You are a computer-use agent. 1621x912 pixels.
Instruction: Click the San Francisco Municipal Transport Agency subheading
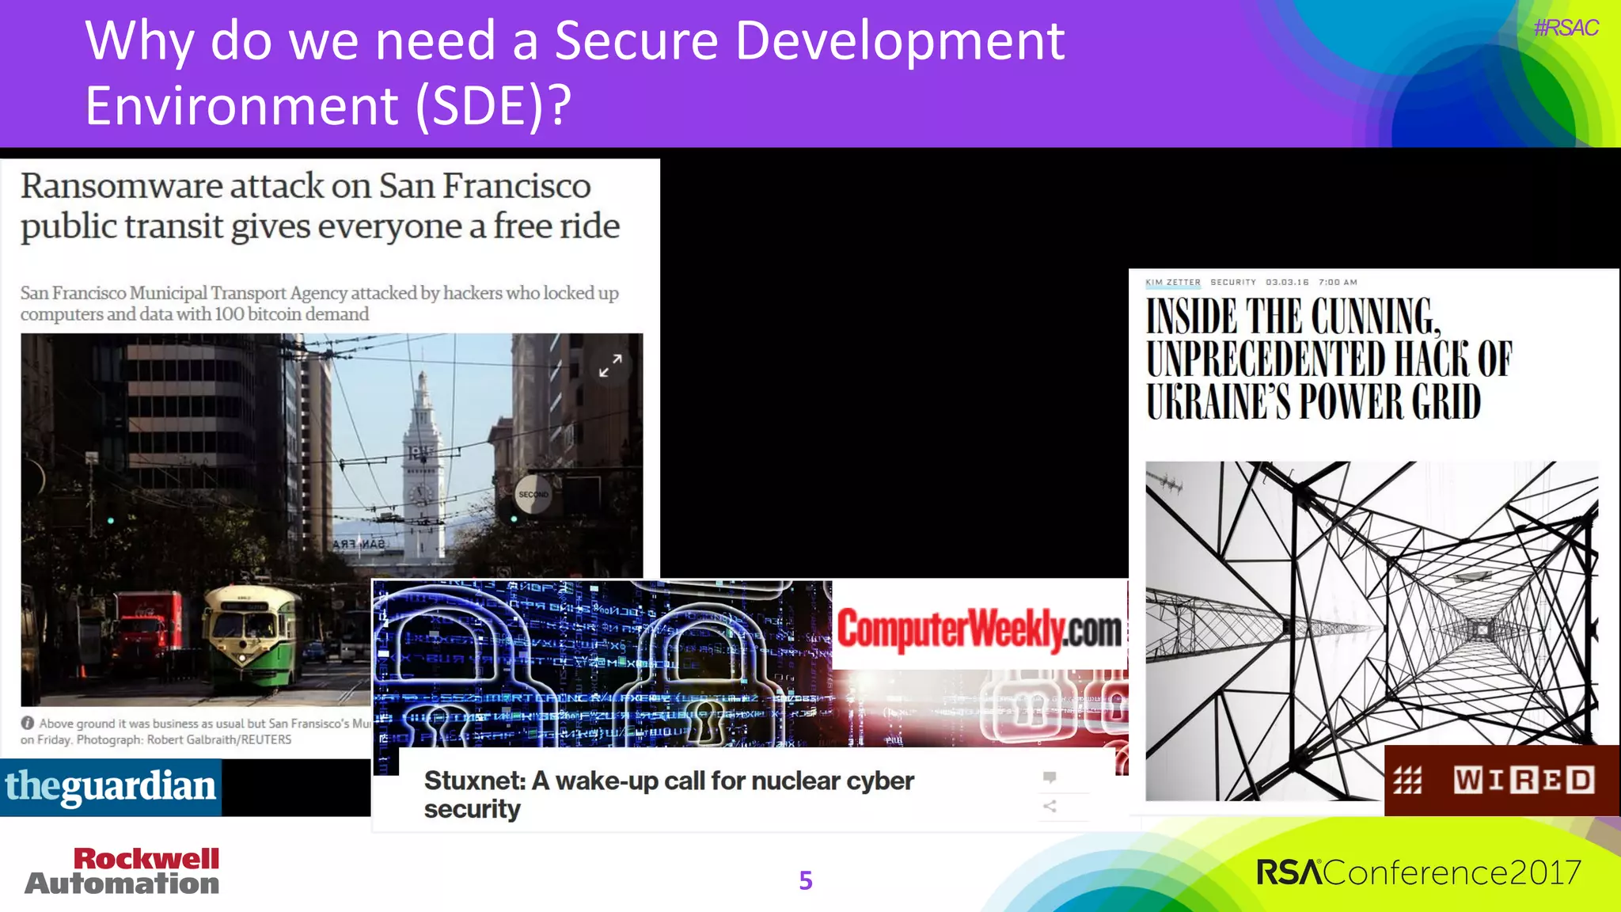pyautogui.click(x=320, y=303)
